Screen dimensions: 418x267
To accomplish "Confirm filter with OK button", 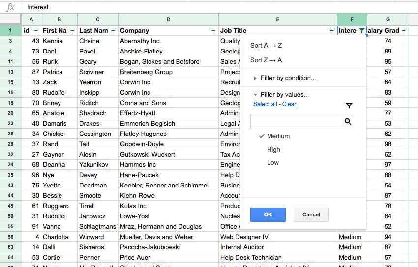I will point(268,214).
